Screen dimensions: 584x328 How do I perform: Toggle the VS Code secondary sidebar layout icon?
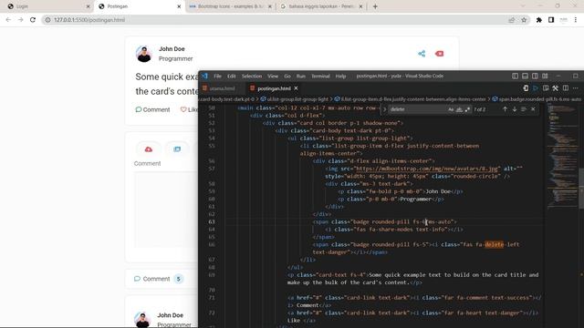[535, 76]
